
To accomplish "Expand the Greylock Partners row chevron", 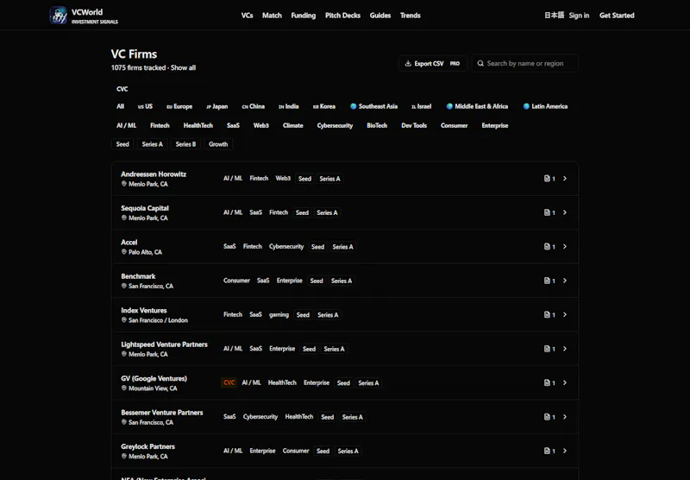I will pyautogui.click(x=565, y=451).
